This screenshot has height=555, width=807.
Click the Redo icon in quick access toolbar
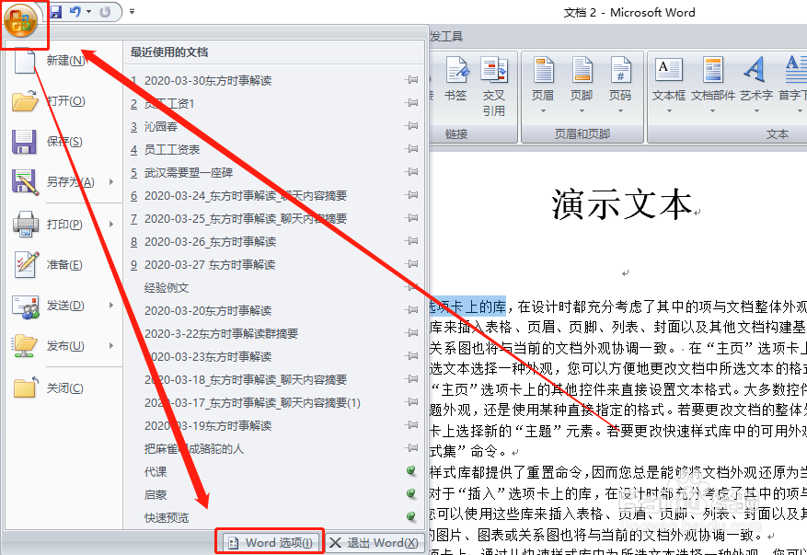pos(105,11)
